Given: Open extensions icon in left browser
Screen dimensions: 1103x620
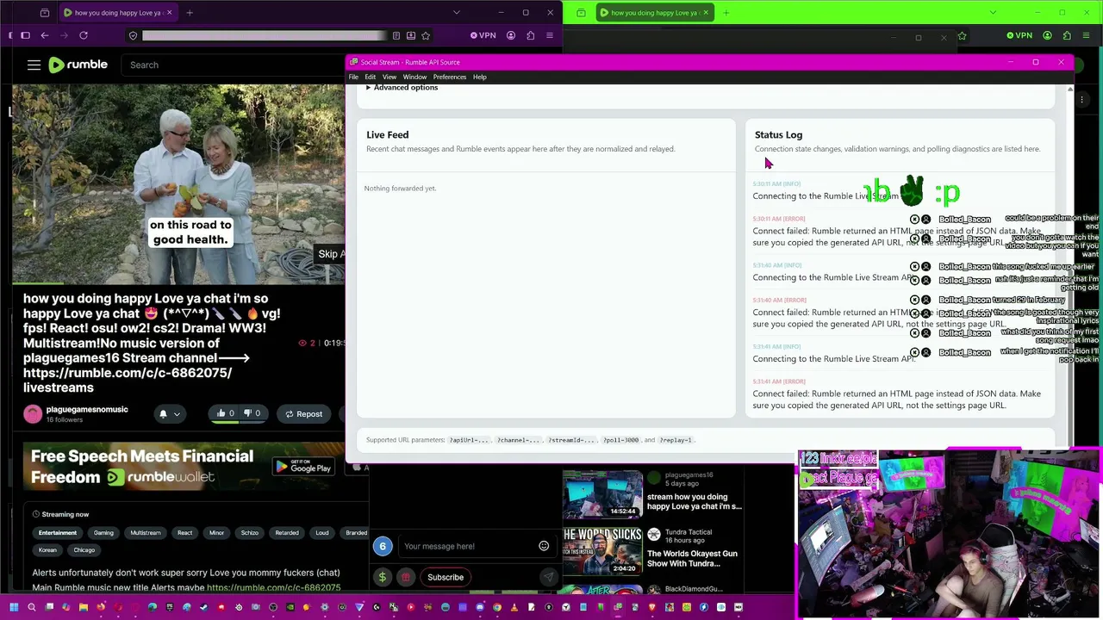Looking at the screenshot, I should (x=530, y=35).
